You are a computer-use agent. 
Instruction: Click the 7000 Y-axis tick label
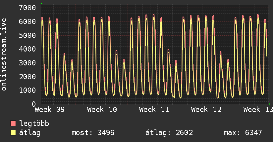(x=27, y=8)
